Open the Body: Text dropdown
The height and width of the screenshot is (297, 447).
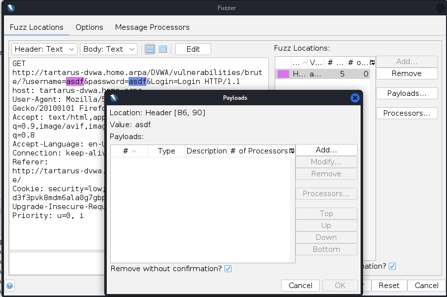pyautogui.click(x=108, y=49)
